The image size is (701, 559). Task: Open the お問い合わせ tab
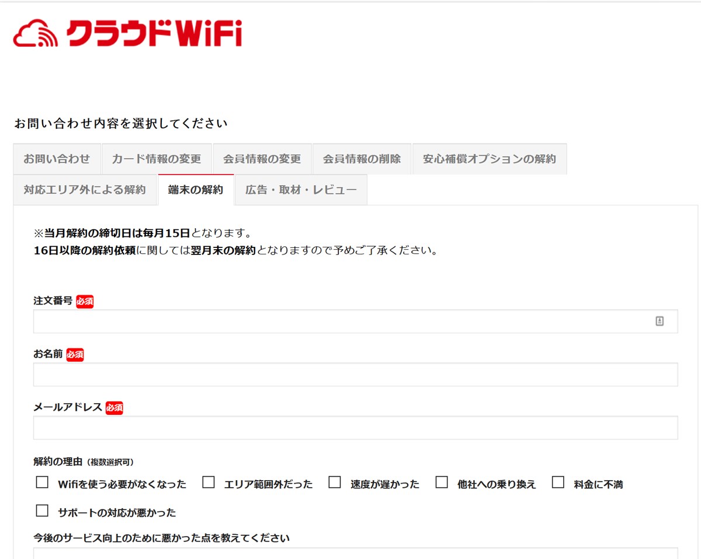point(57,159)
